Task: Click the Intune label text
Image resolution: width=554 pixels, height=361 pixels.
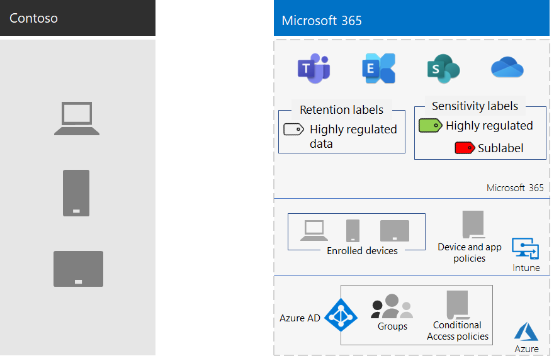Action: tap(526, 267)
